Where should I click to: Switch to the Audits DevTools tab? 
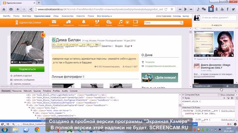[65, 91]
